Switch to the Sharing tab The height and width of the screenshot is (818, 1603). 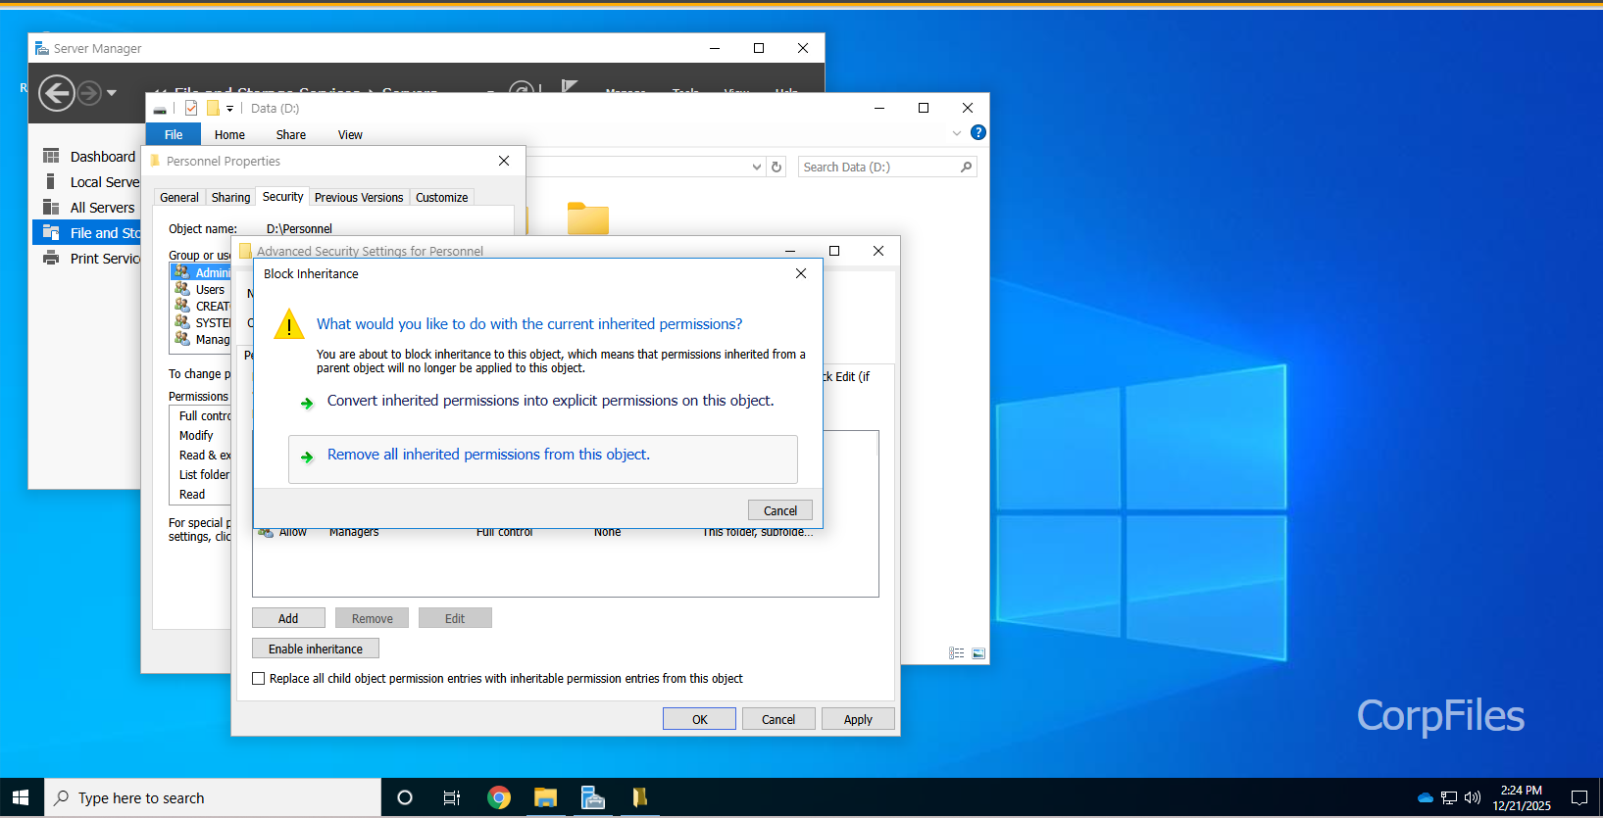point(230,198)
